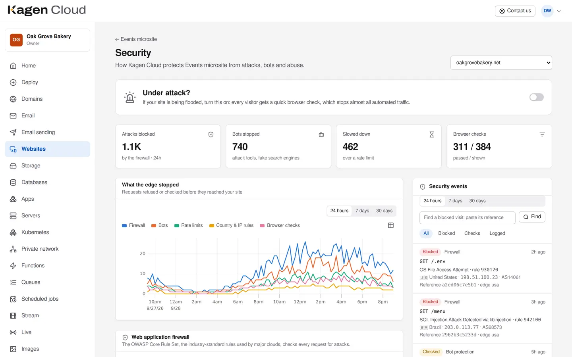Image resolution: width=572 pixels, height=357 pixels.
Task: Open the Databases cylinder icon
Action: click(x=13, y=182)
